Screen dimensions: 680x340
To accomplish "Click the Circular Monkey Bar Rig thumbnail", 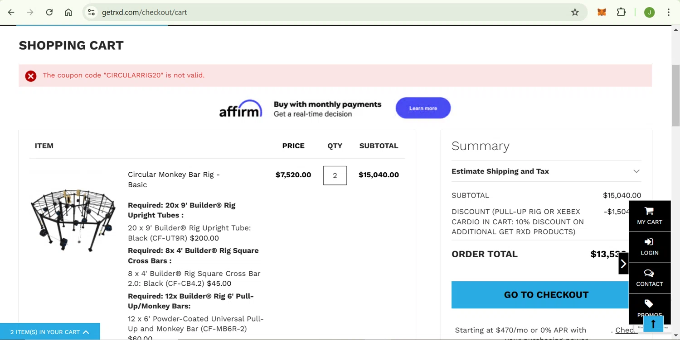I will click(73, 220).
